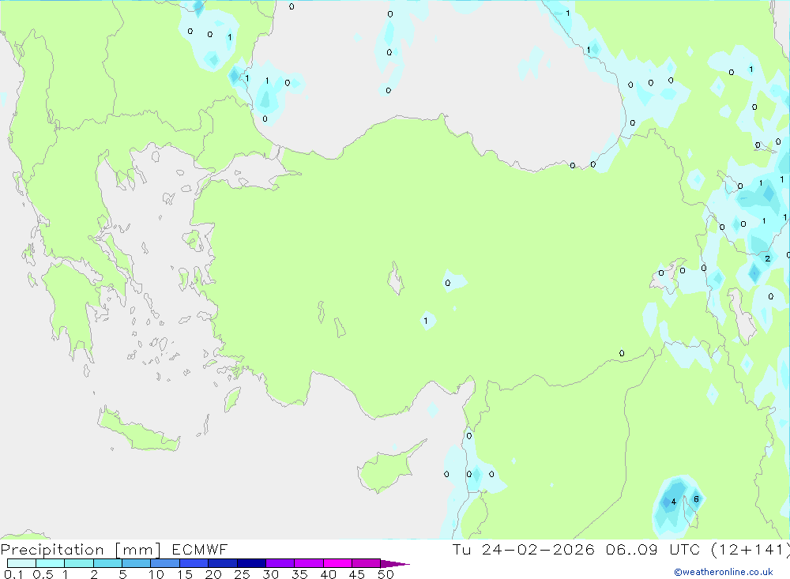Select legend swatch between 45 and 50

coord(366,563)
